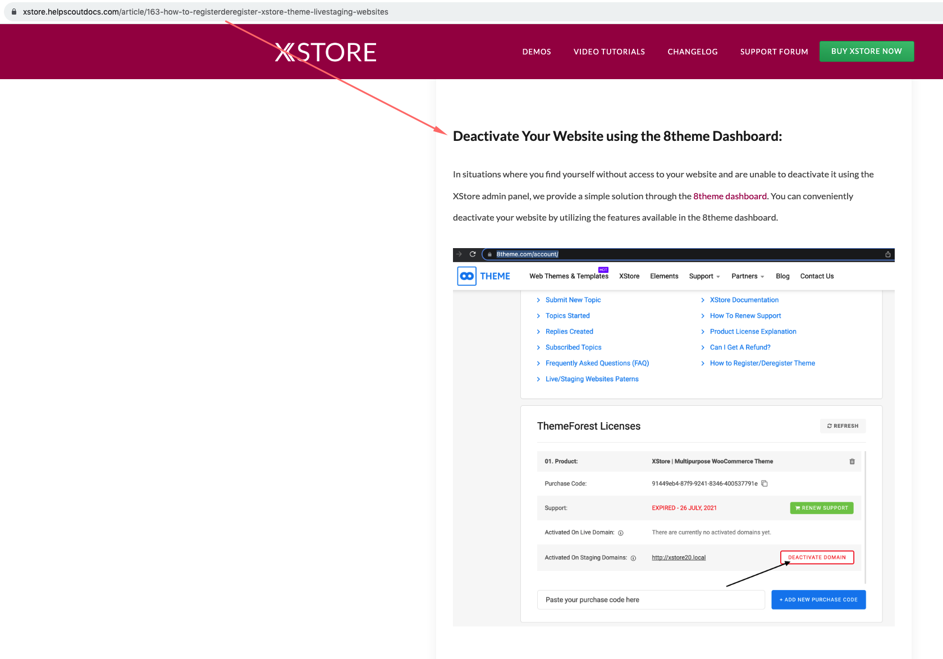Viewport: 943px width, 659px height.
Task: Expand the Support dropdown
Action: [x=704, y=276]
